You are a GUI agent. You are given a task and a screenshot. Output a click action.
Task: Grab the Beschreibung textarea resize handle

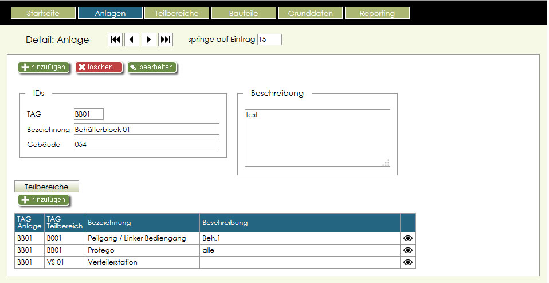(x=386, y=163)
